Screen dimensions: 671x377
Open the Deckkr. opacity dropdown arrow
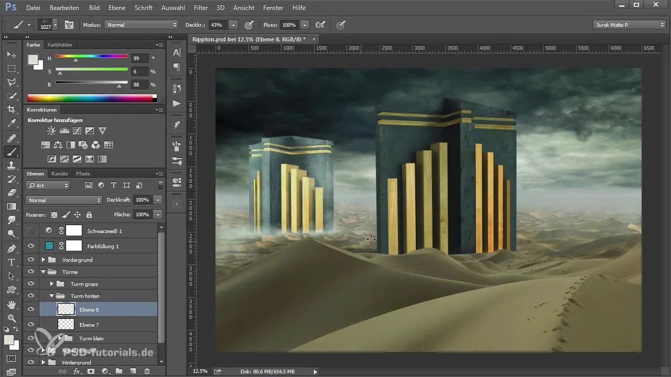tap(233, 25)
